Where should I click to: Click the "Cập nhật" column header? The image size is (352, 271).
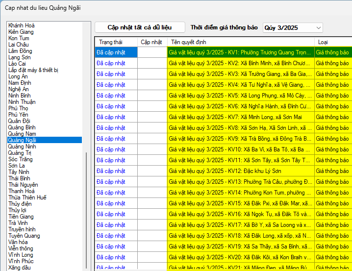point(151,42)
